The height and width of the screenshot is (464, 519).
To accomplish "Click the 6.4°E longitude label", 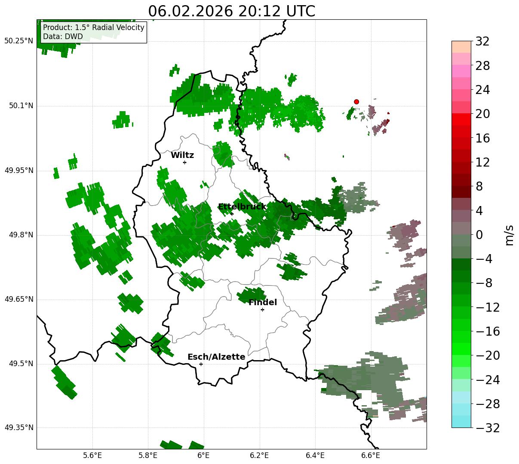I will [x=315, y=455].
